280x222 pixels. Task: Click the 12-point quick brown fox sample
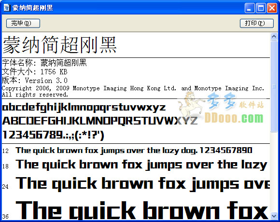click(x=134, y=151)
